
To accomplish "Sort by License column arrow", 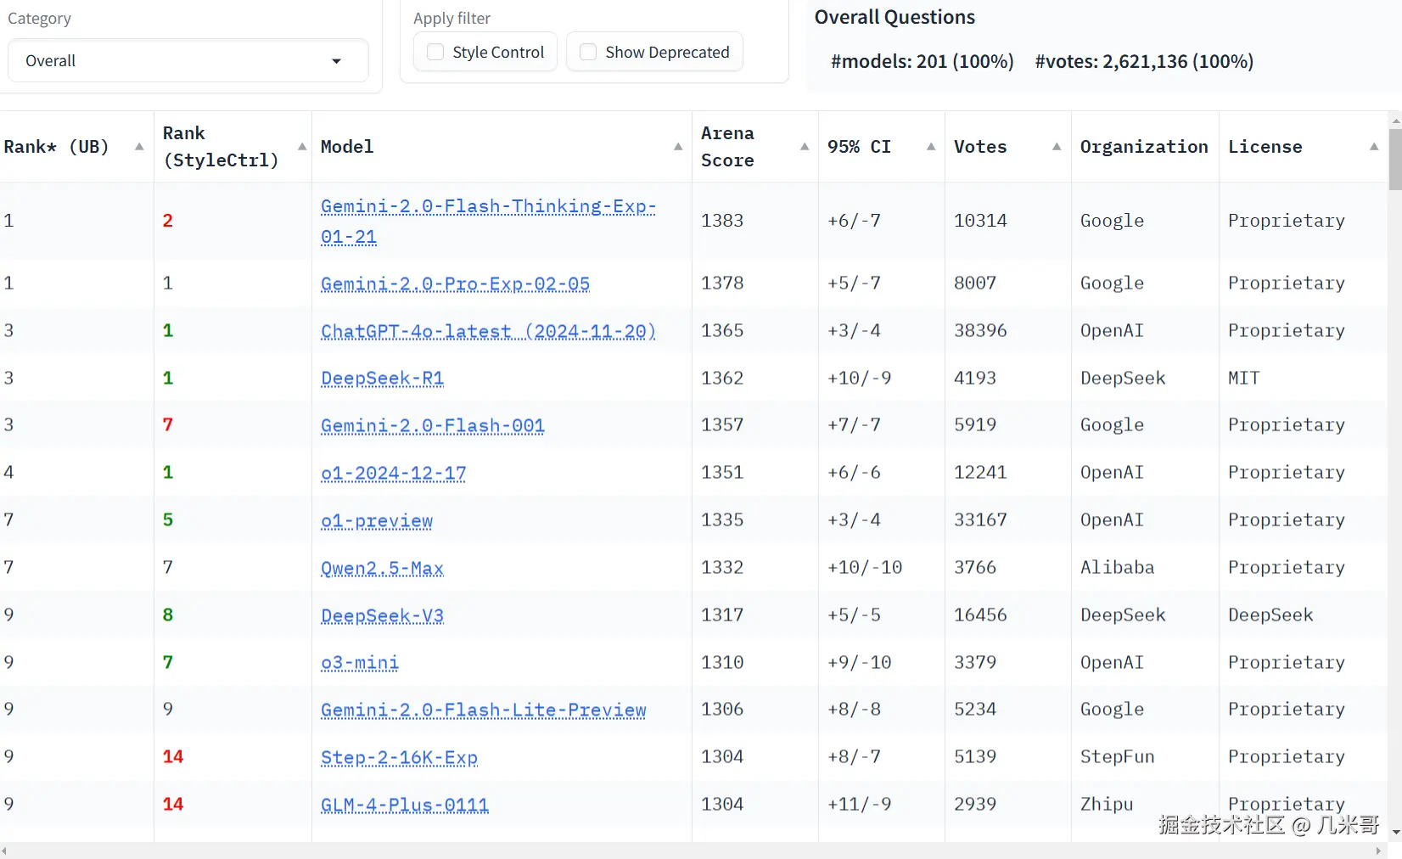I will [x=1374, y=147].
